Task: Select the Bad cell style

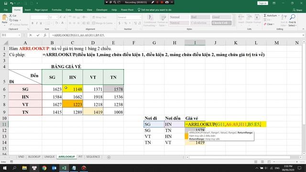Action: (200, 17)
